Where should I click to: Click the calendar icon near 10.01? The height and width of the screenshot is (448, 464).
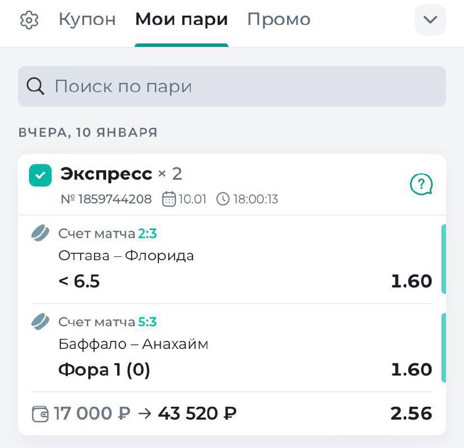point(169,200)
